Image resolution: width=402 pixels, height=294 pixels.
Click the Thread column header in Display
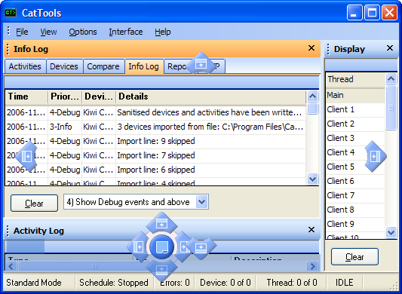[355, 79]
